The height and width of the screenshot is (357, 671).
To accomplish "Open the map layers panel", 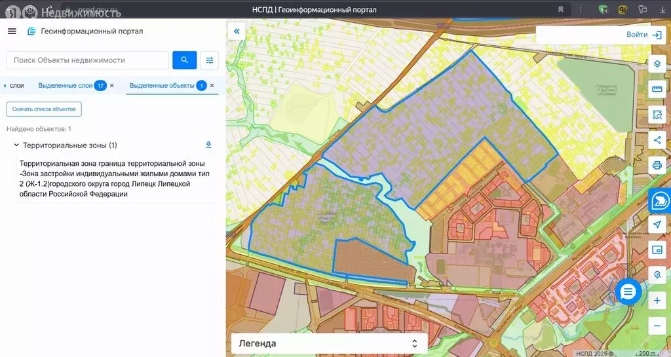I will point(657,64).
